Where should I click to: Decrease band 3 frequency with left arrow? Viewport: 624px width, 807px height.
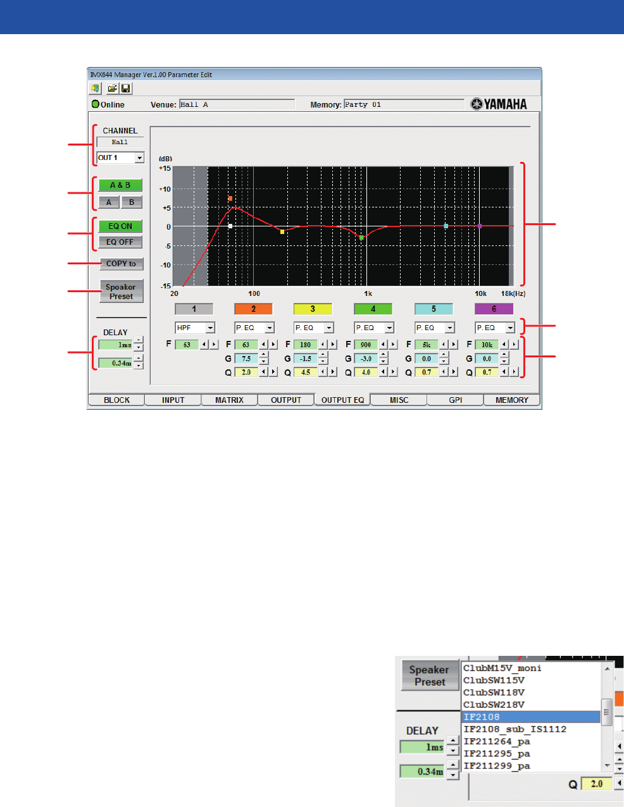[x=323, y=345]
